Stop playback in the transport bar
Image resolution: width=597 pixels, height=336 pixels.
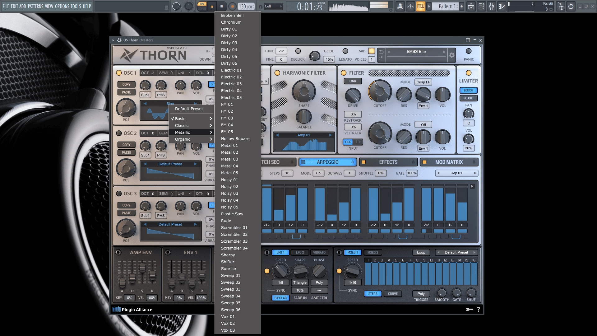coord(222,6)
